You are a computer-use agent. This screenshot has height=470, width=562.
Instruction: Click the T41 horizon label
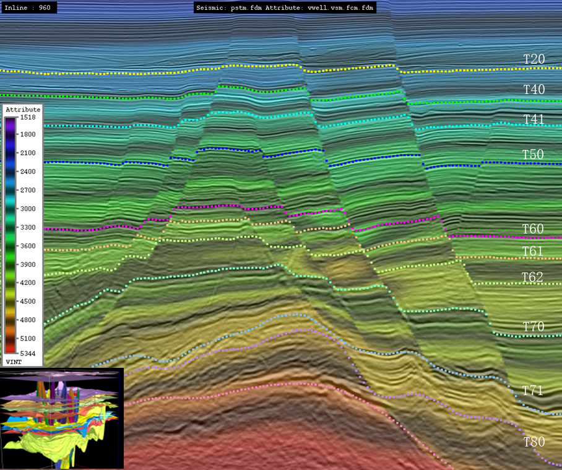[534, 119]
